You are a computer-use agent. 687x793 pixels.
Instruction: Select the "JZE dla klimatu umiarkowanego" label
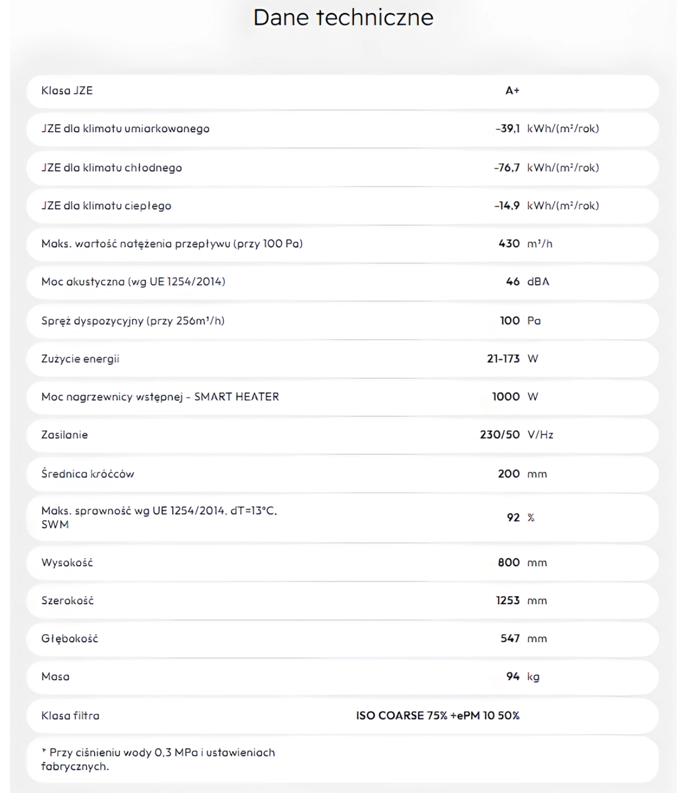pos(125,128)
